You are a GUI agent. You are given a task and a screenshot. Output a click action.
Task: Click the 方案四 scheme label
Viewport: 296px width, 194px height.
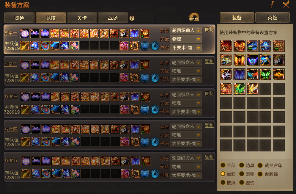click(11, 129)
